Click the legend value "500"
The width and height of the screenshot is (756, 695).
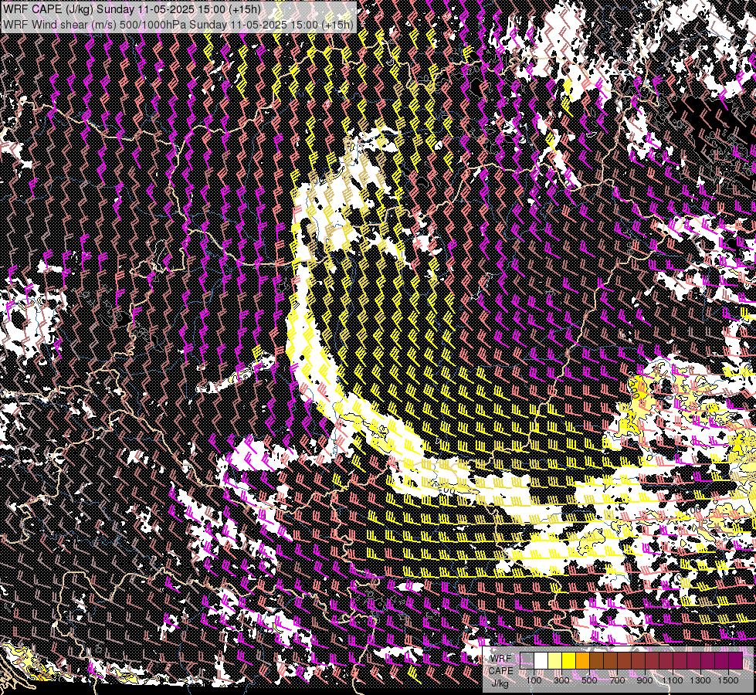[589, 680]
